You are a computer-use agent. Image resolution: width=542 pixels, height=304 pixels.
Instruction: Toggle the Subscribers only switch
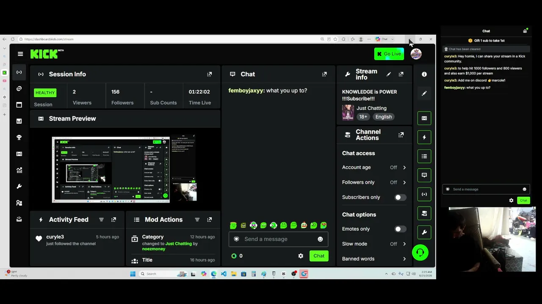[400, 197]
